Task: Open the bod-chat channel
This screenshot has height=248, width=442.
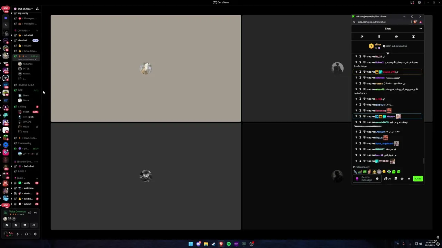Action: tap(26, 166)
